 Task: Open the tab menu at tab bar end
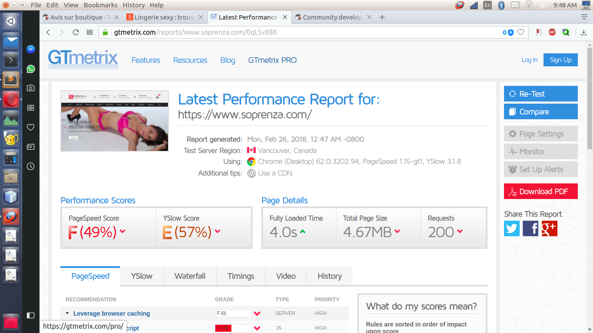584,17
